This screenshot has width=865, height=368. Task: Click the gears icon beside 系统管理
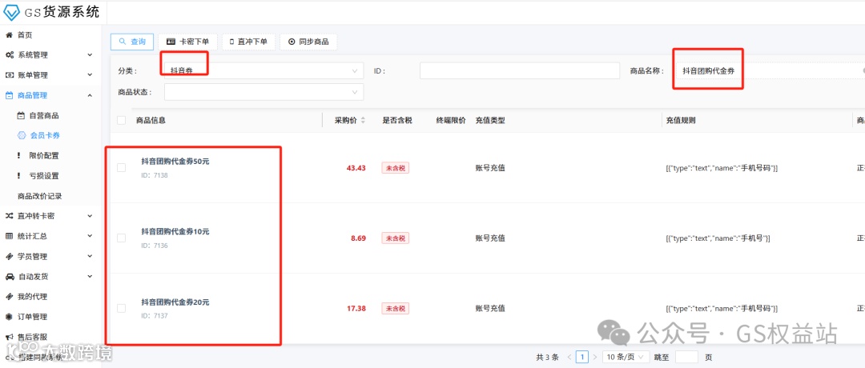pyautogui.click(x=10, y=55)
